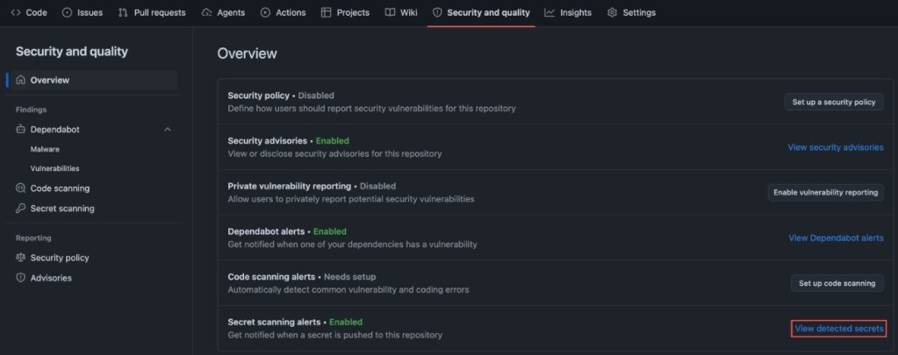The width and height of the screenshot is (898, 355).
Task: Select Overview in the sidebar
Action: coord(94,80)
